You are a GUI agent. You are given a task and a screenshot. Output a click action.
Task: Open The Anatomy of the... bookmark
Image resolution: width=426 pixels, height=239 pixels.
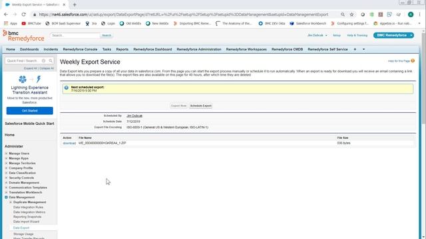tap(234, 24)
